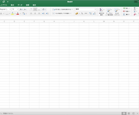Open the text orientation button
Viewport: 139px width, 115px height.
click(44, 9)
